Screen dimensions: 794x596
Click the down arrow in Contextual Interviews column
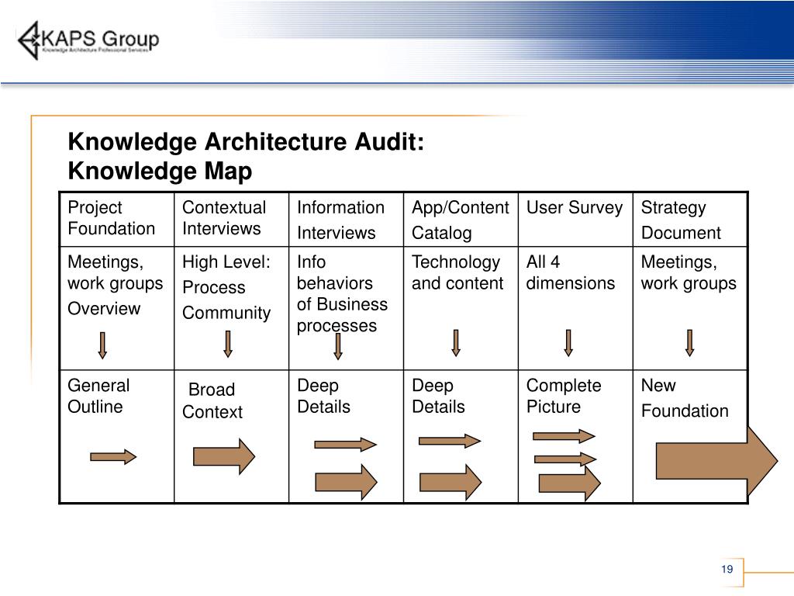click(x=228, y=344)
